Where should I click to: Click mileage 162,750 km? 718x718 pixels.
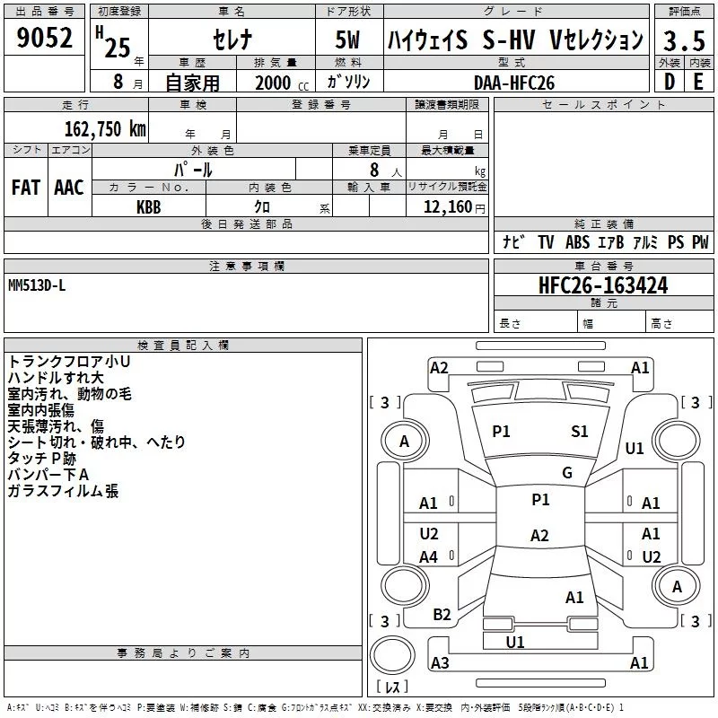[105, 129]
